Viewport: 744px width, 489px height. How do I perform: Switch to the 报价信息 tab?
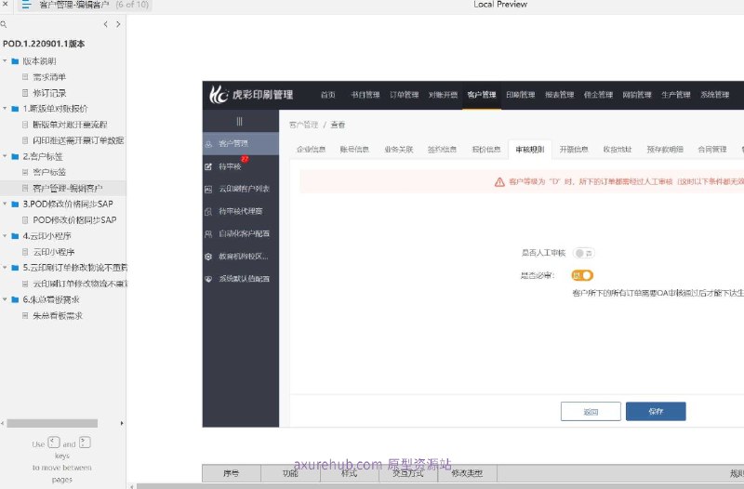[486, 150]
